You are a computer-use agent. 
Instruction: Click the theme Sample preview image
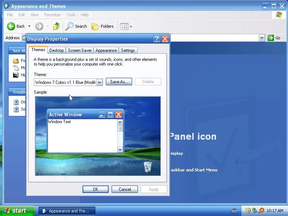coord(98,136)
